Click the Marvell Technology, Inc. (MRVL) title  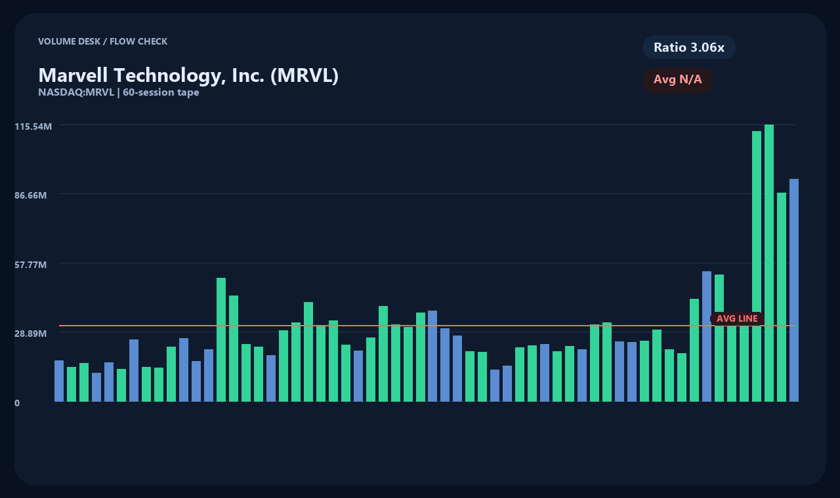click(x=188, y=75)
